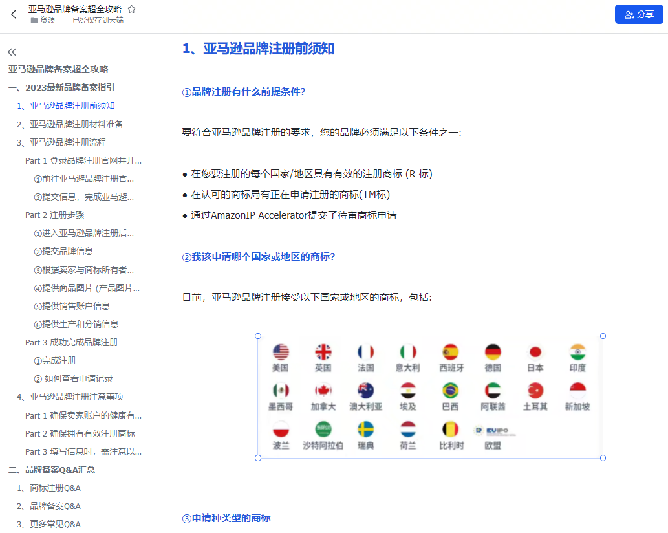Jump to 2、亚马逊品牌注册材料准备

click(x=70, y=124)
